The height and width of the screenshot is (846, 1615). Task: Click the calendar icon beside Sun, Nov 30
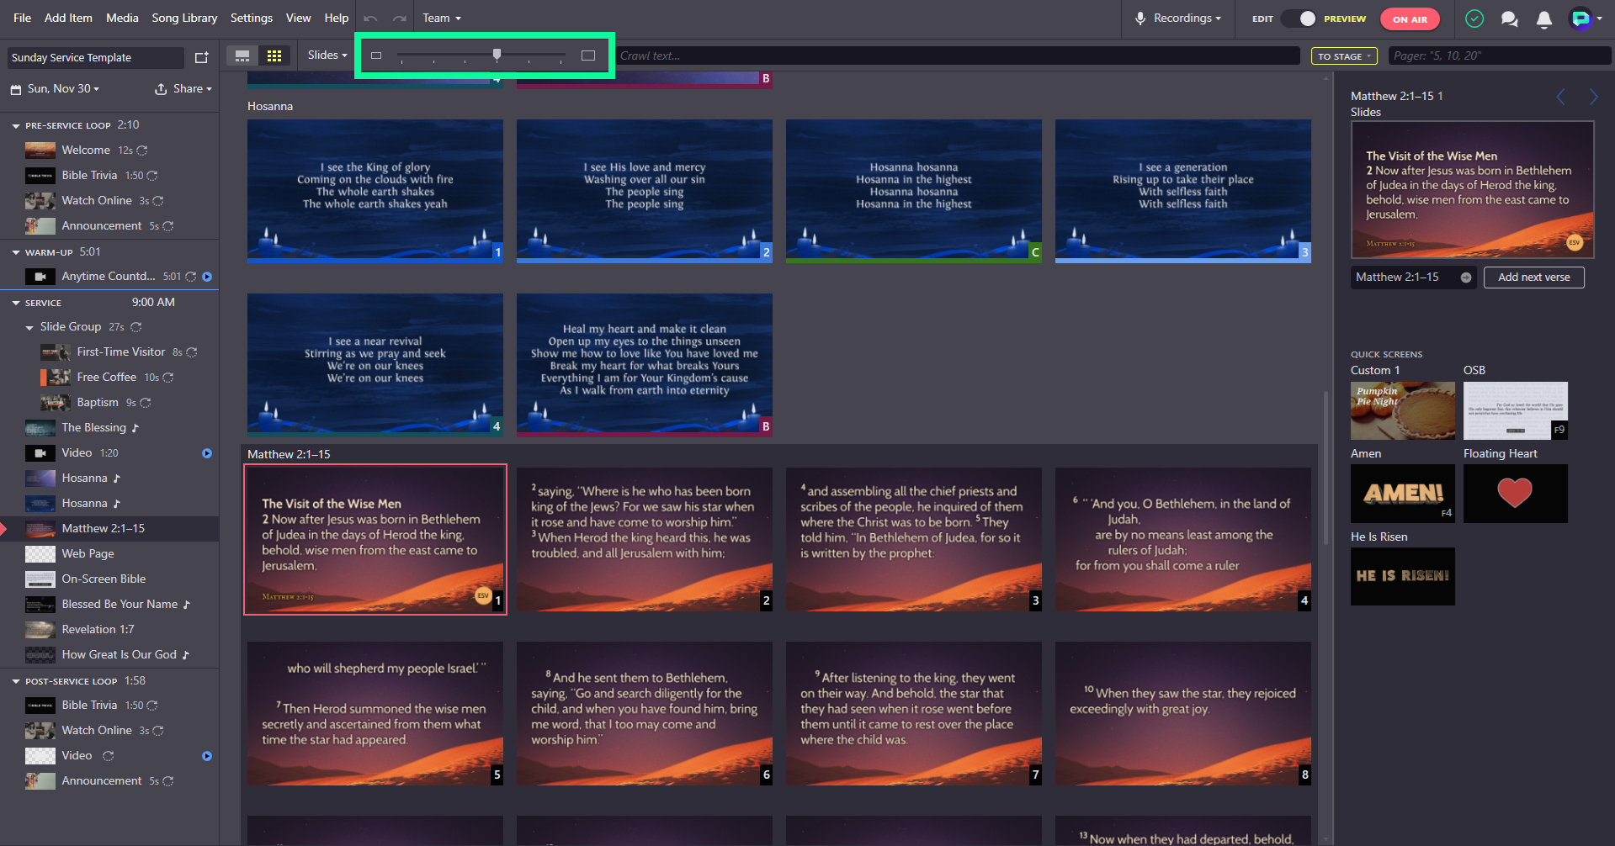(x=16, y=89)
